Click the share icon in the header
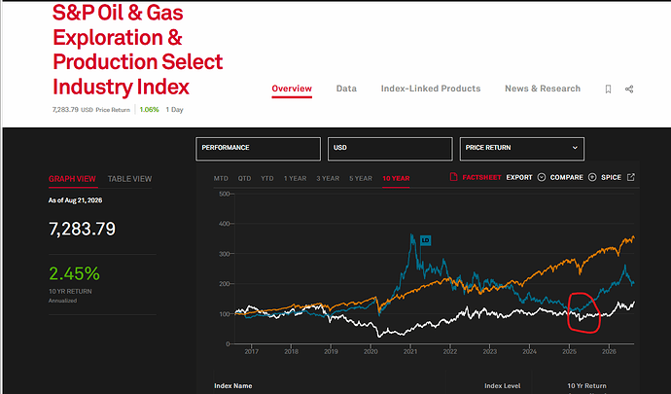The width and height of the screenshot is (671, 394). click(x=629, y=90)
